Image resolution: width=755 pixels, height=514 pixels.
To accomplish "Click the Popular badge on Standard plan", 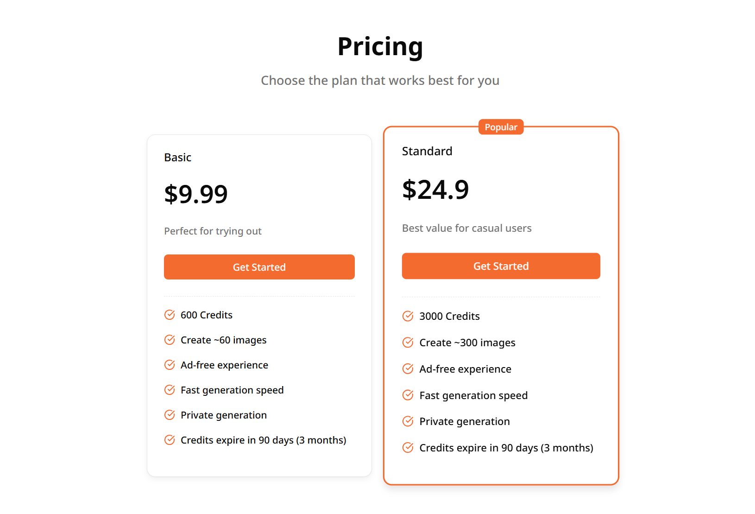I will pyautogui.click(x=501, y=127).
